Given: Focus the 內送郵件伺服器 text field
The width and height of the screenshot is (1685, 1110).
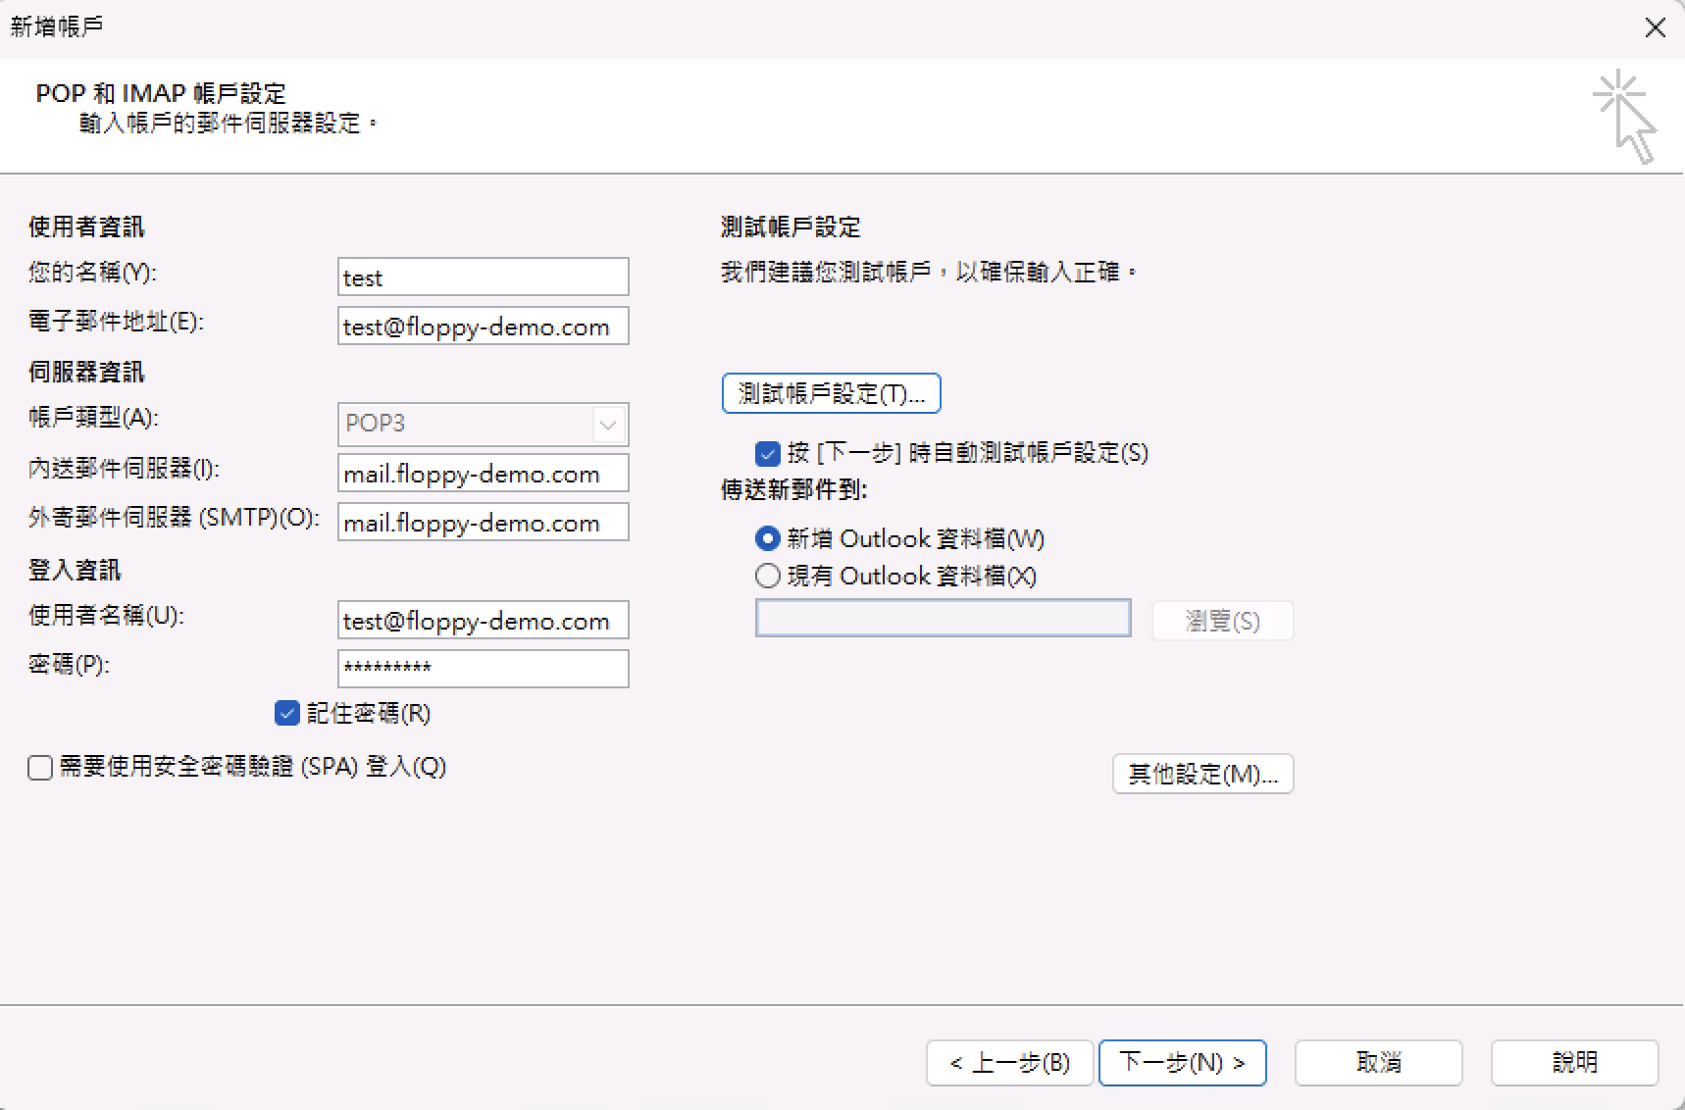Looking at the screenshot, I should 483,474.
